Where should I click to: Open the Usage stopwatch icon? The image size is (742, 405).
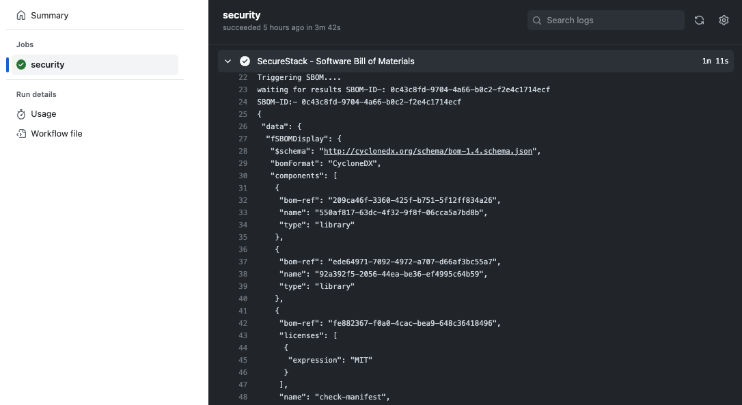click(20, 114)
